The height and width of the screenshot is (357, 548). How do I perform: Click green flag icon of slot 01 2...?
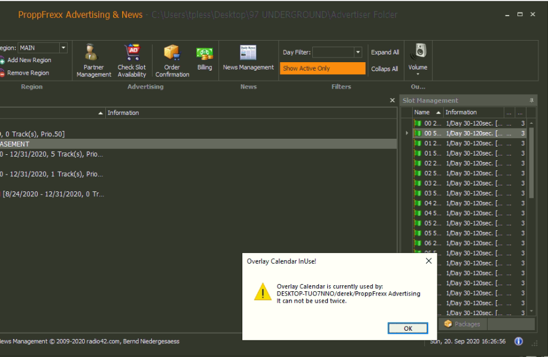pyautogui.click(x=418, y=144)
